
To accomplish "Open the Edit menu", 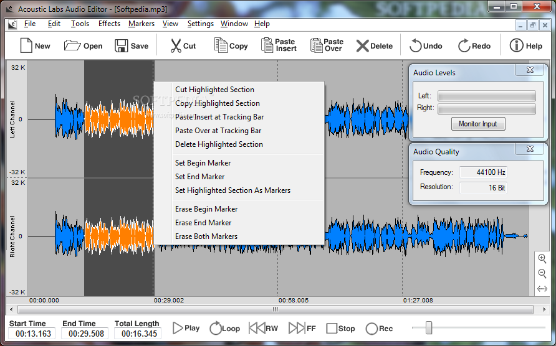I will click(x=54, y=24).
